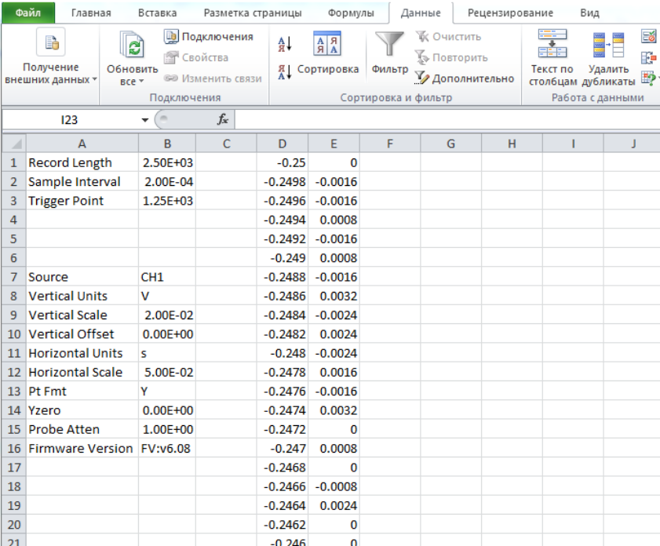Toggle the Фильтр funnel filter

click(388, 53)
